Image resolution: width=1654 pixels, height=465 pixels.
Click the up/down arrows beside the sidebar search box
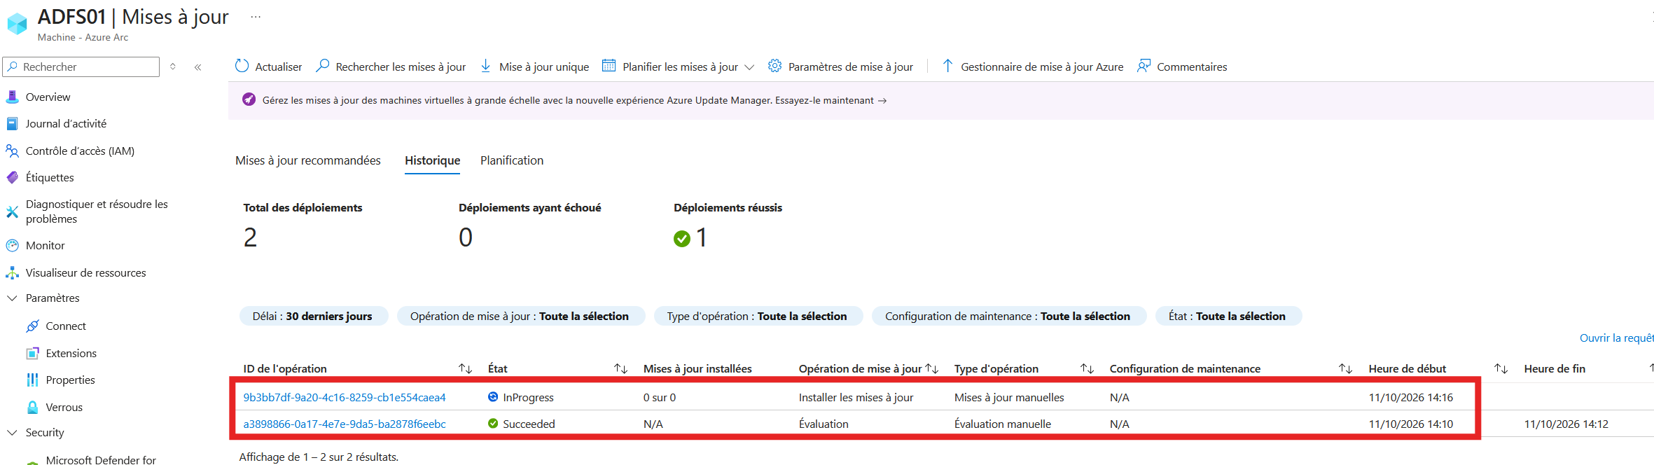coord(173,67)
